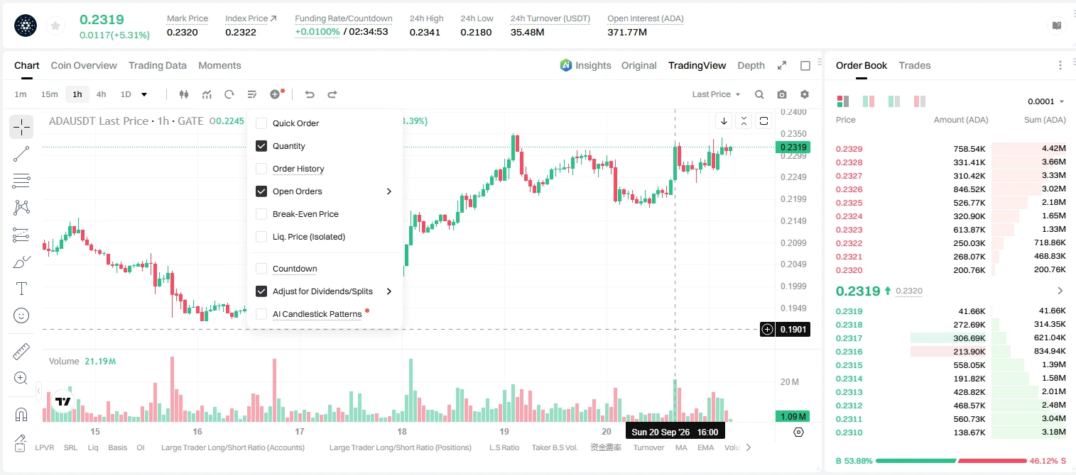This screenshot has height=475, width=1076.
Task: Expand chart to fullscreen arrows icon
Action: [782, 65]
